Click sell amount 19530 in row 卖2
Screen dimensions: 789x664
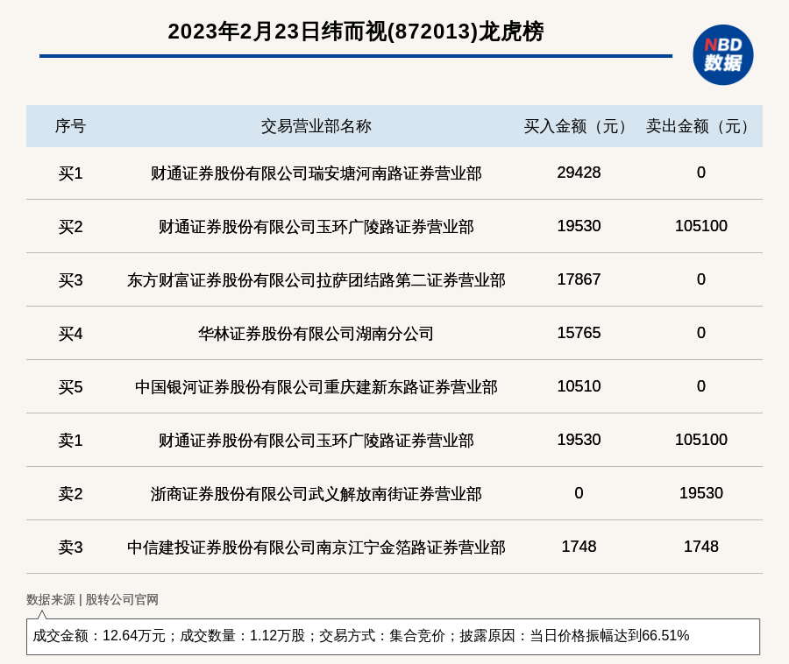(x=701, y=492)
